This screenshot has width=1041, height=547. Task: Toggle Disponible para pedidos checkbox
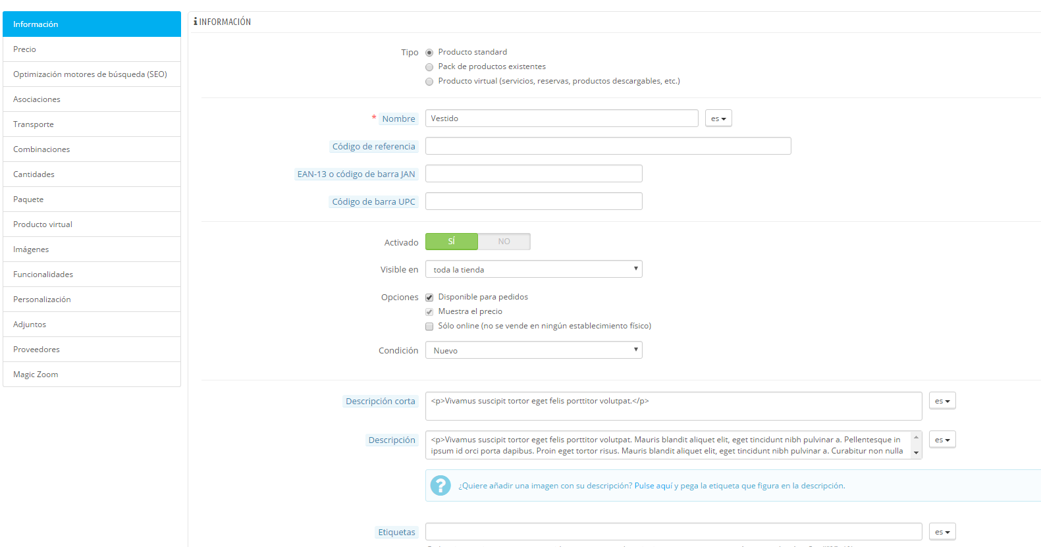point(429,298)
